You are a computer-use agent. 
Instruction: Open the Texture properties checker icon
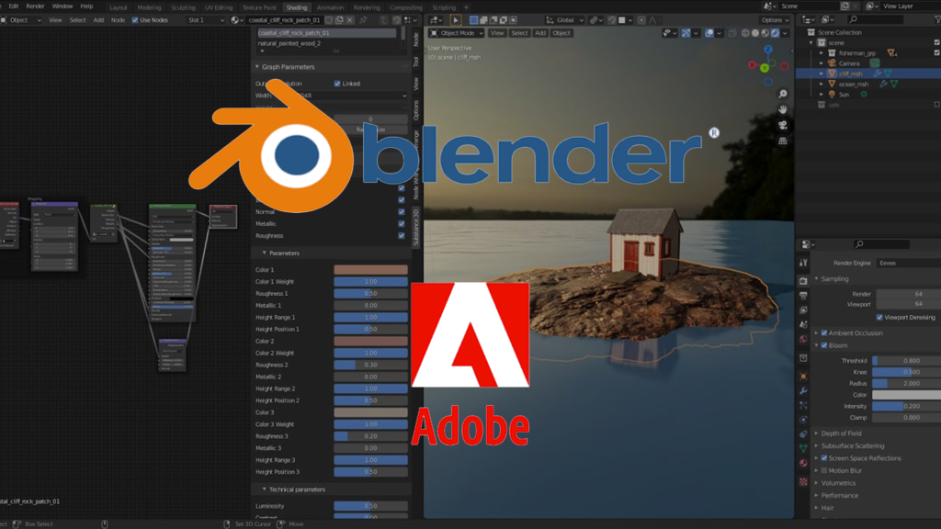(x=803, y=482)
